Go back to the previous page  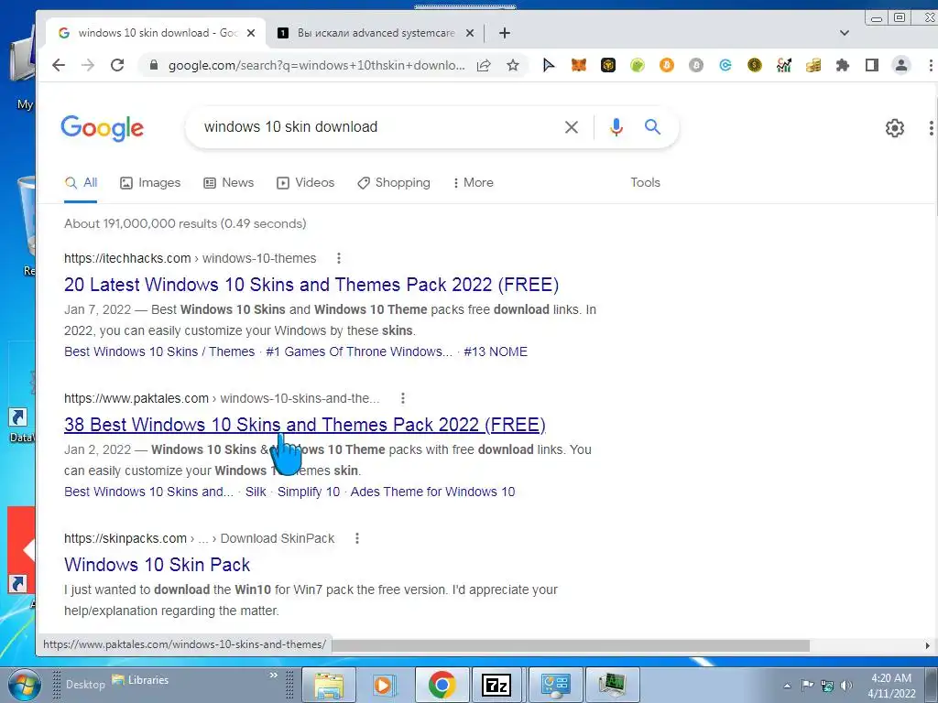point(58,65)
